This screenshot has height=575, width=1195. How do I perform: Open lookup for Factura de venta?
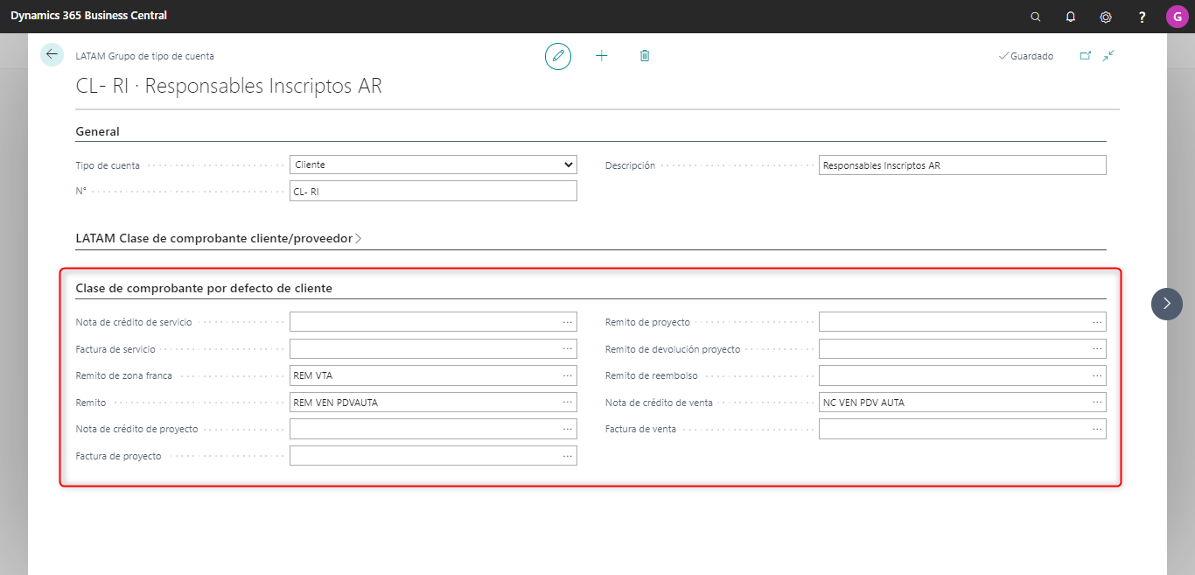1097,429
